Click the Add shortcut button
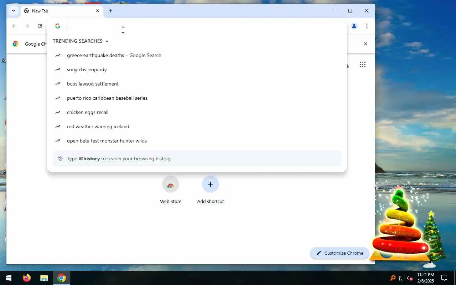This screenshot has width=456, height=285. pos(211,190)
